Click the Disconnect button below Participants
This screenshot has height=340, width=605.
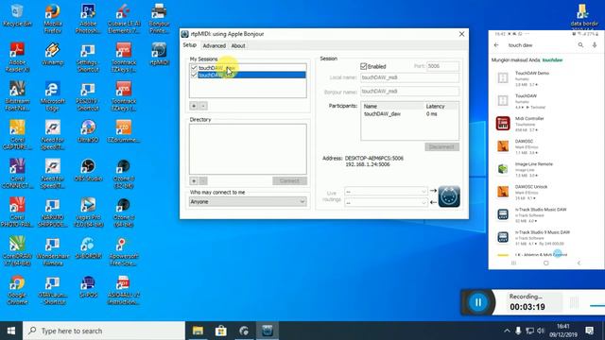(441, 147)
